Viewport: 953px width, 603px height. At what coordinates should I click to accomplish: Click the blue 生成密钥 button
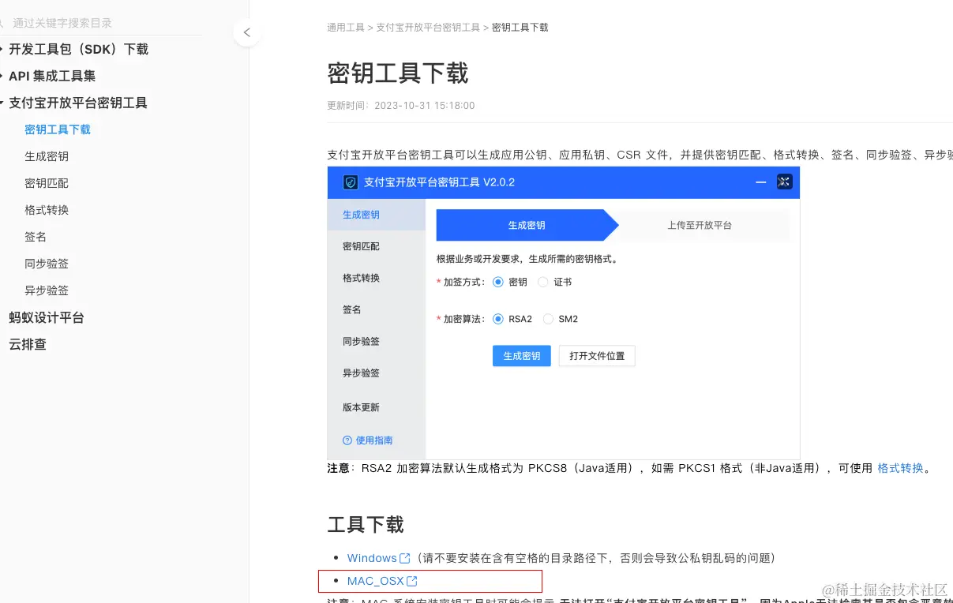pos(522,356)
